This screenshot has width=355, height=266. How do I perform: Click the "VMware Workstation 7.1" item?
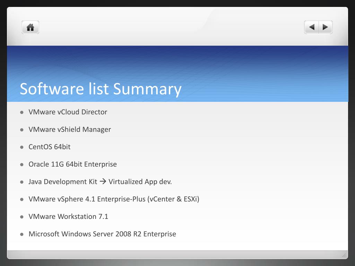tap(68, 216)
